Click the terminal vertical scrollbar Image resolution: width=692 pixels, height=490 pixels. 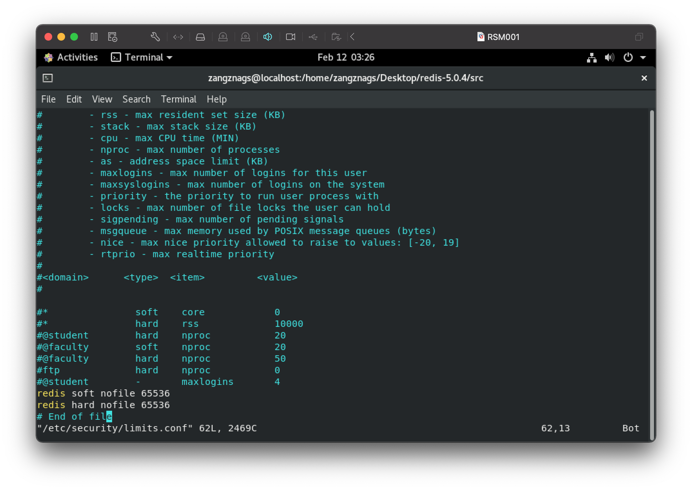(x=652, y=274)
